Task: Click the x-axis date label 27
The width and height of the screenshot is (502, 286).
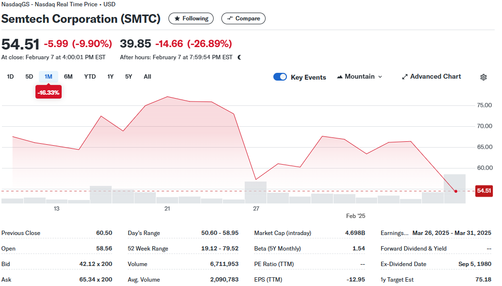Action: tap(256, 208)
